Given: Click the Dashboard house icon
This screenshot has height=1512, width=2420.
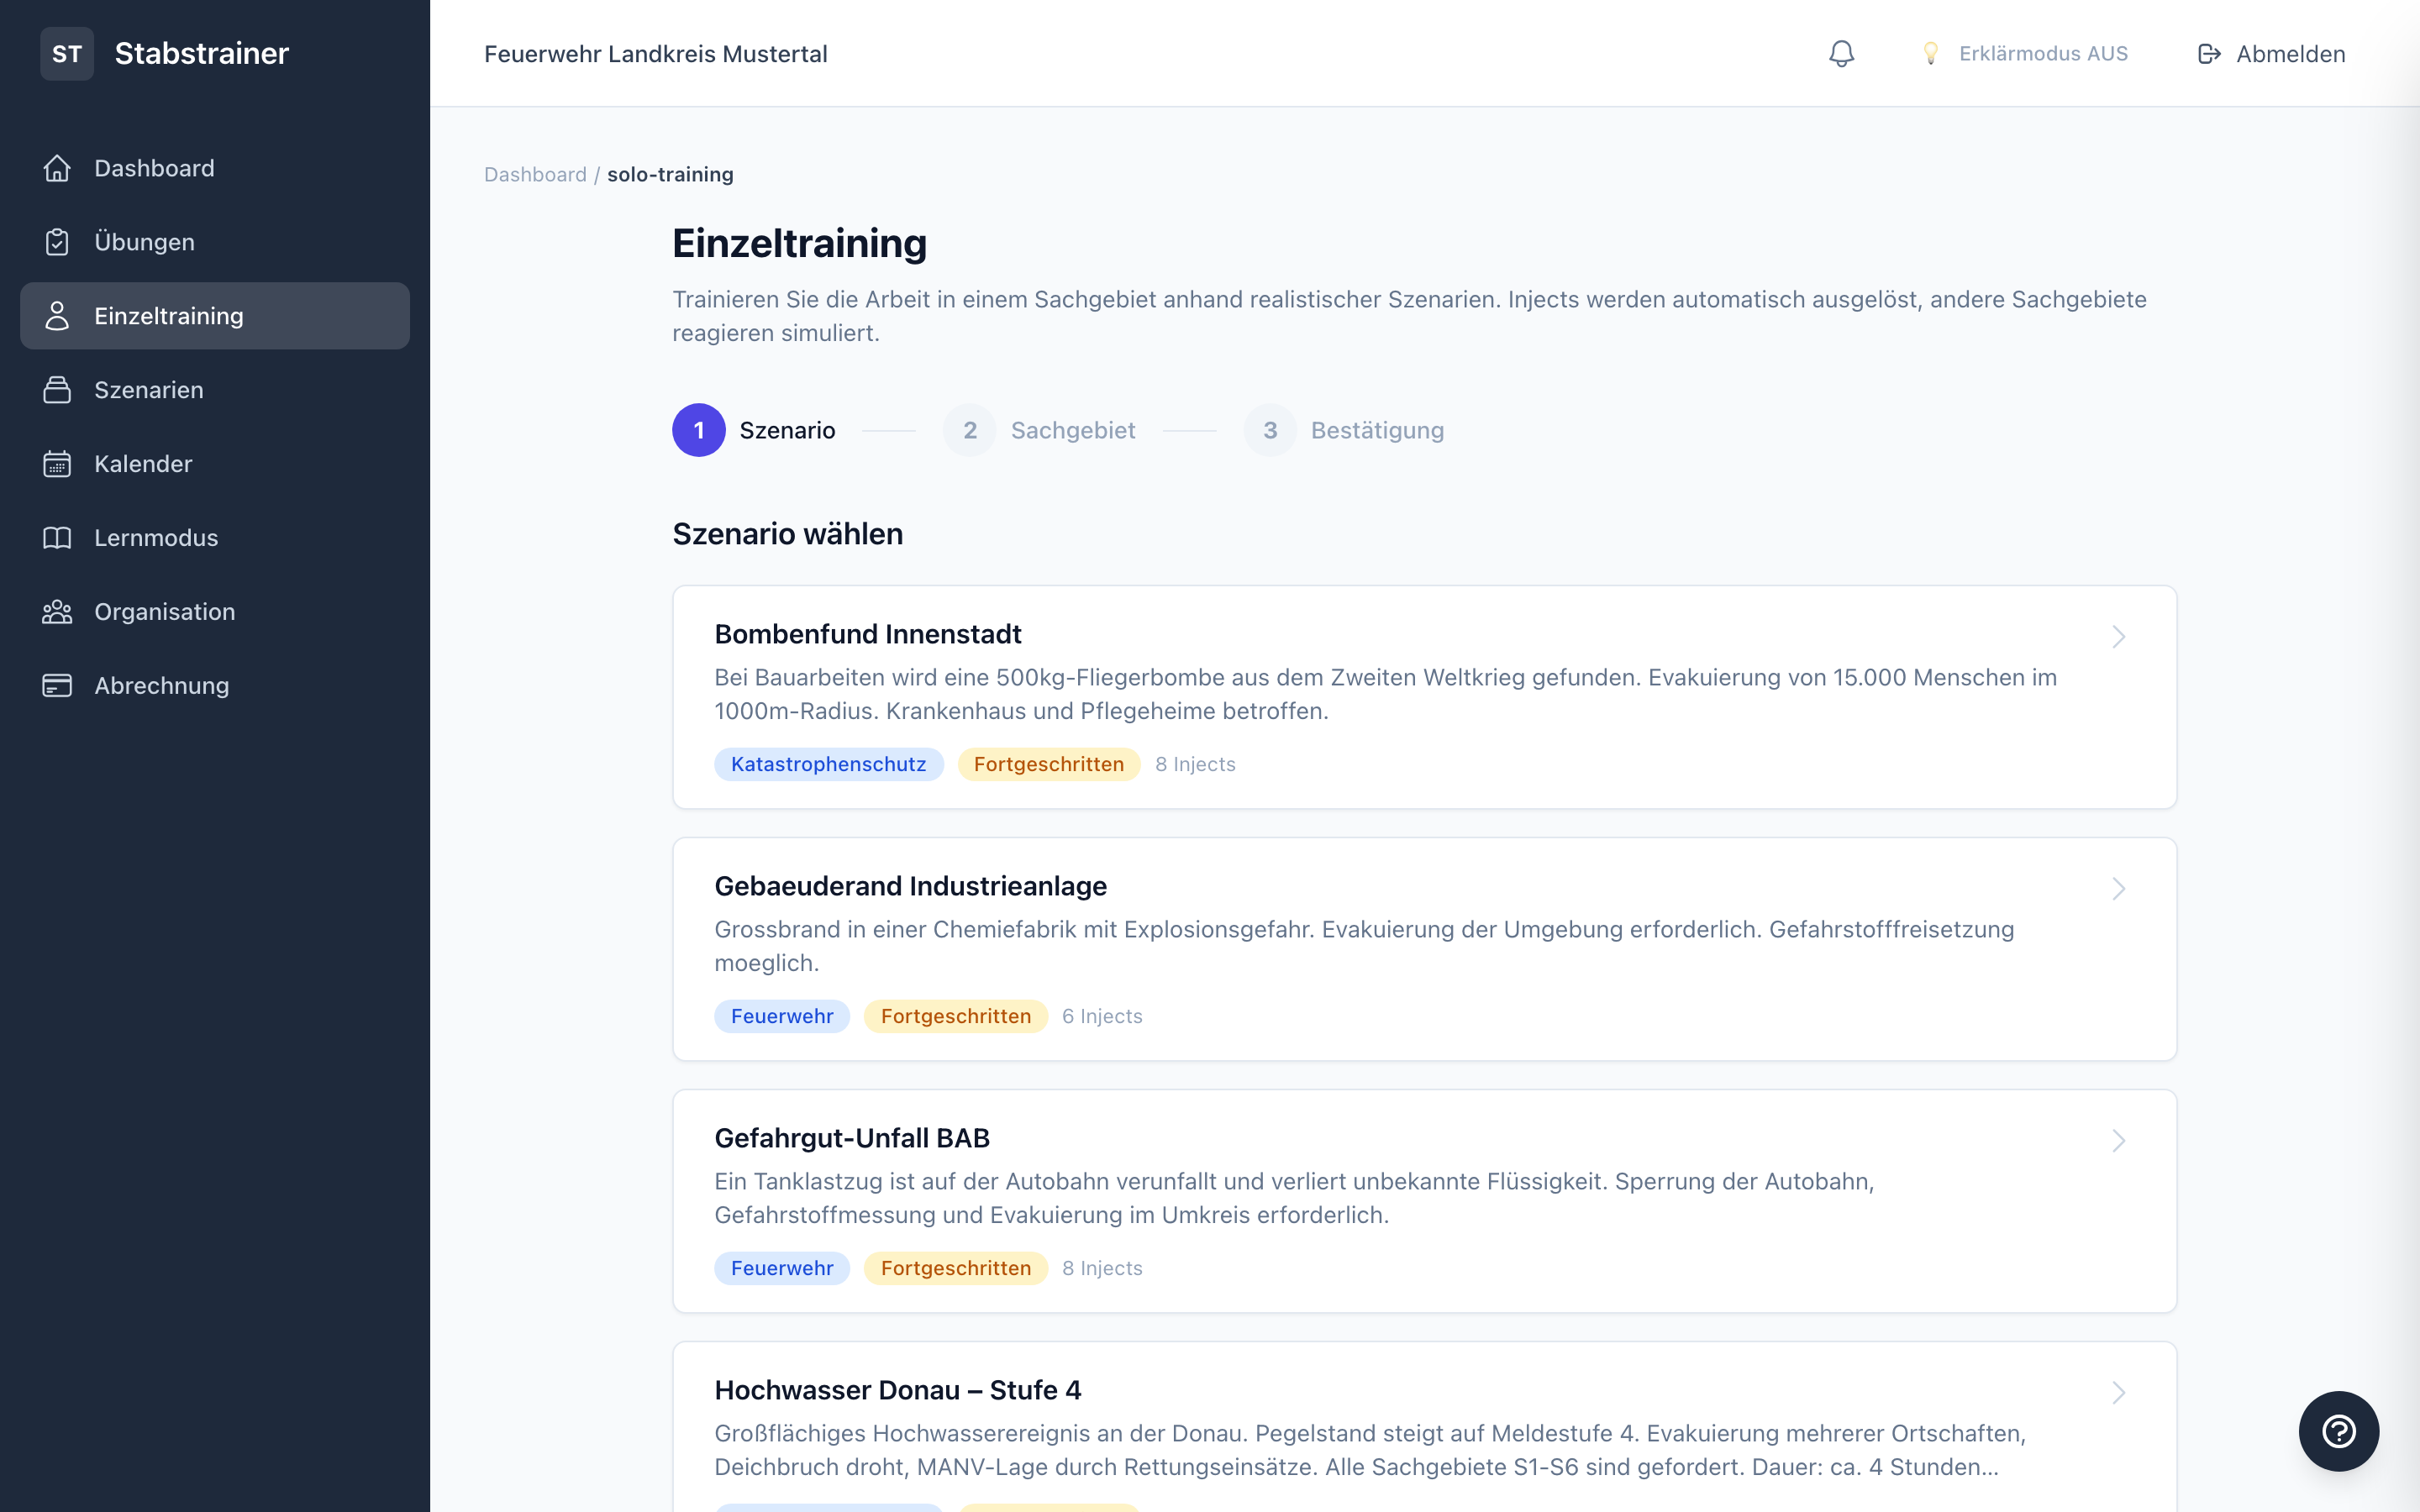Looking at the screenshot, I should coord(57,168).
